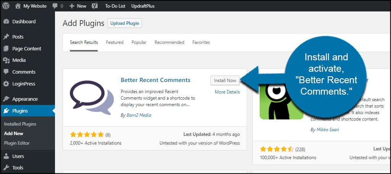Click Install Now for Better Recent Comments
The image size is (391, 174).
[225, 81]
